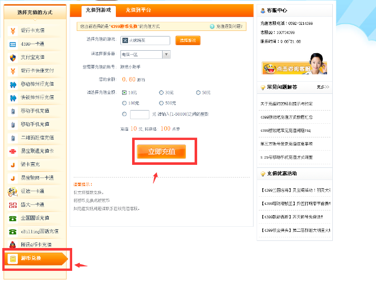376x282 pixels.
Task: Select the custom amount radio button
Action: [x=124, y=114]
